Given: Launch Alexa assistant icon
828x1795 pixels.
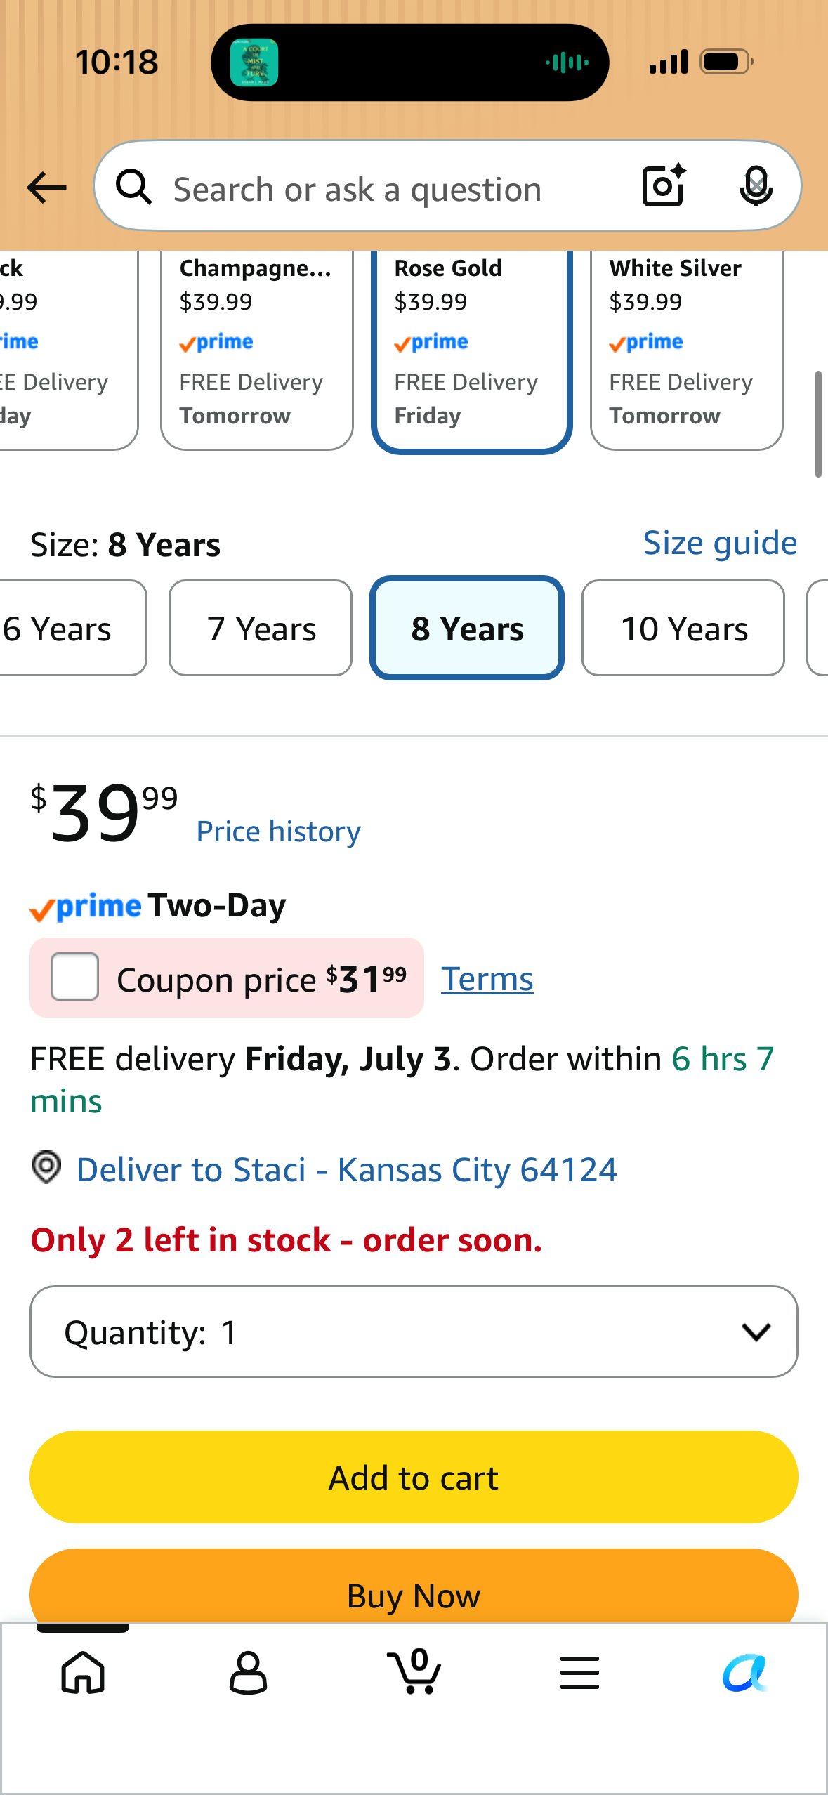Looking at the screenshot, I should (x=745, y=1672).
